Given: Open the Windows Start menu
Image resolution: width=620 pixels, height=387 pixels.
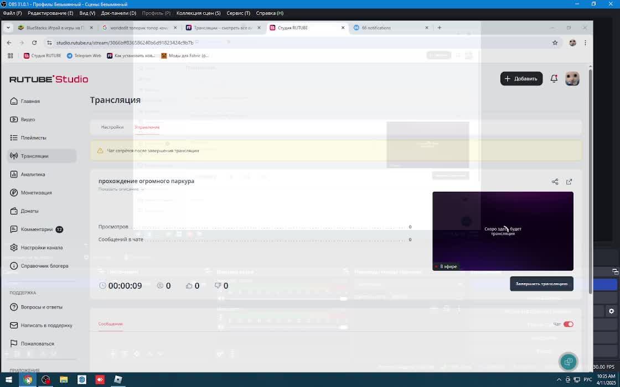Looking at the screenshot, I should [x=9, y=380].
